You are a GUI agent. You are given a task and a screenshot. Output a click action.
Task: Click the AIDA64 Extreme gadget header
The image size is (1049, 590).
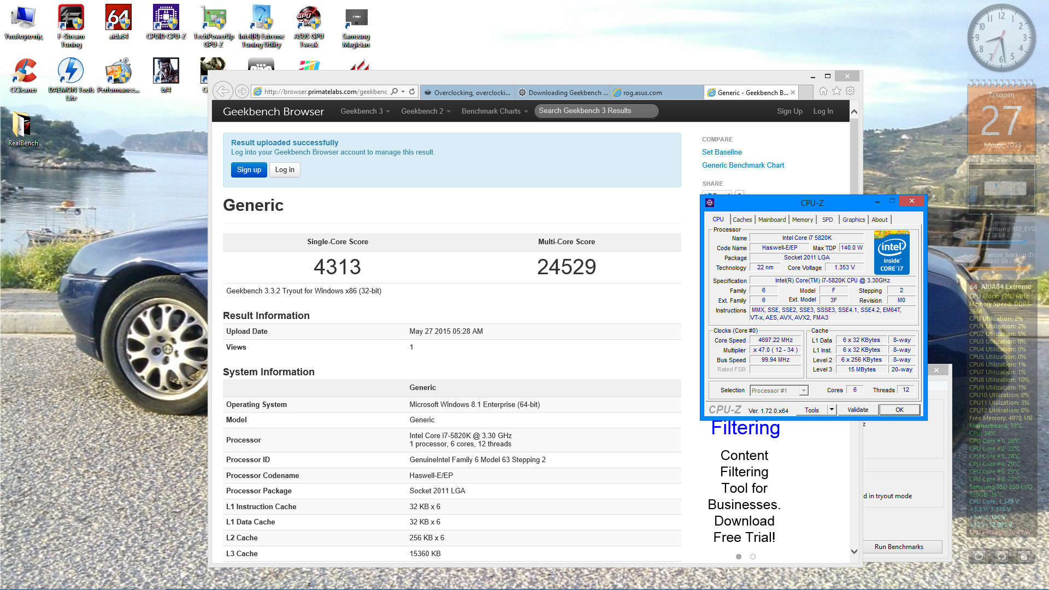click(1000, 286)
